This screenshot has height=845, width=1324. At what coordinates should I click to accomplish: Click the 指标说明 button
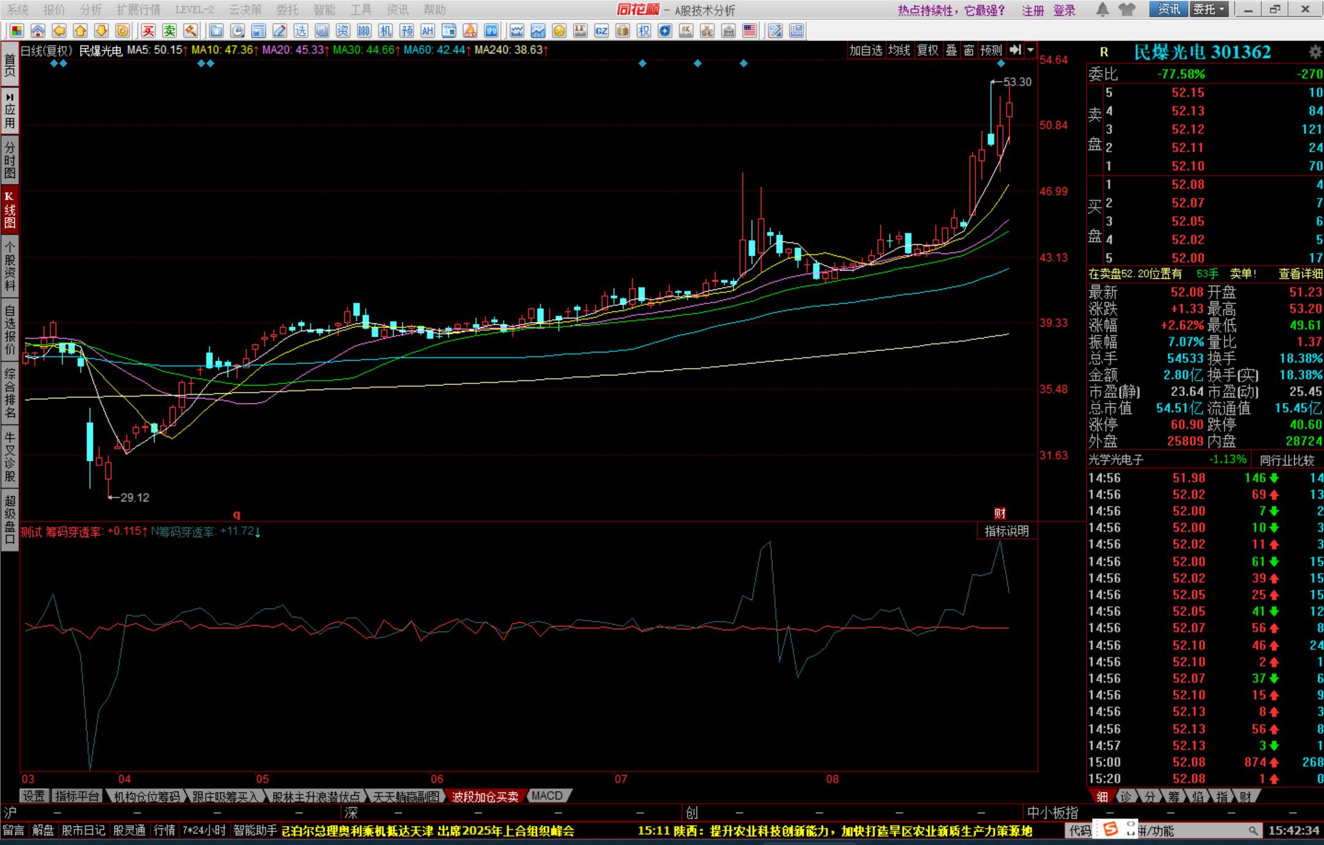click(x=1006, y=531)
